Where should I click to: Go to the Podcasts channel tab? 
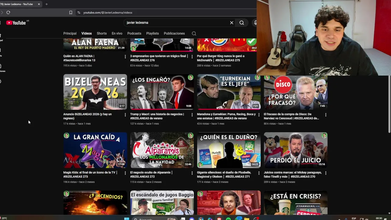(x=134, y=33)
